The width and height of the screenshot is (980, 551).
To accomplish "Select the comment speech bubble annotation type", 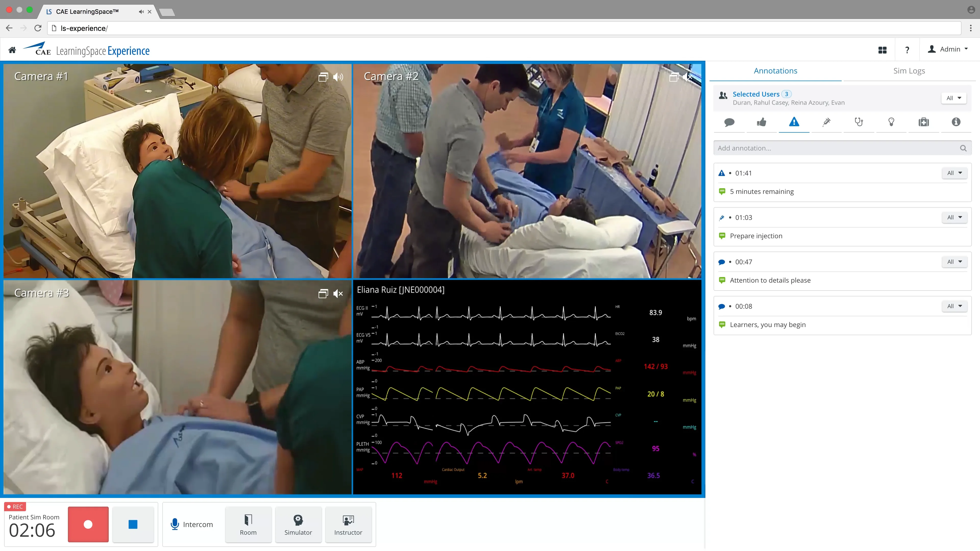I will 729,122.
